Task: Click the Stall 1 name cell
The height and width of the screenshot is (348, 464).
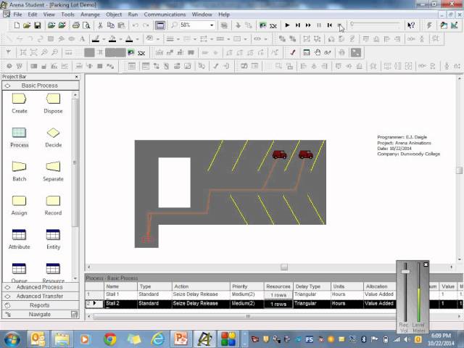Action: [120, 295]
